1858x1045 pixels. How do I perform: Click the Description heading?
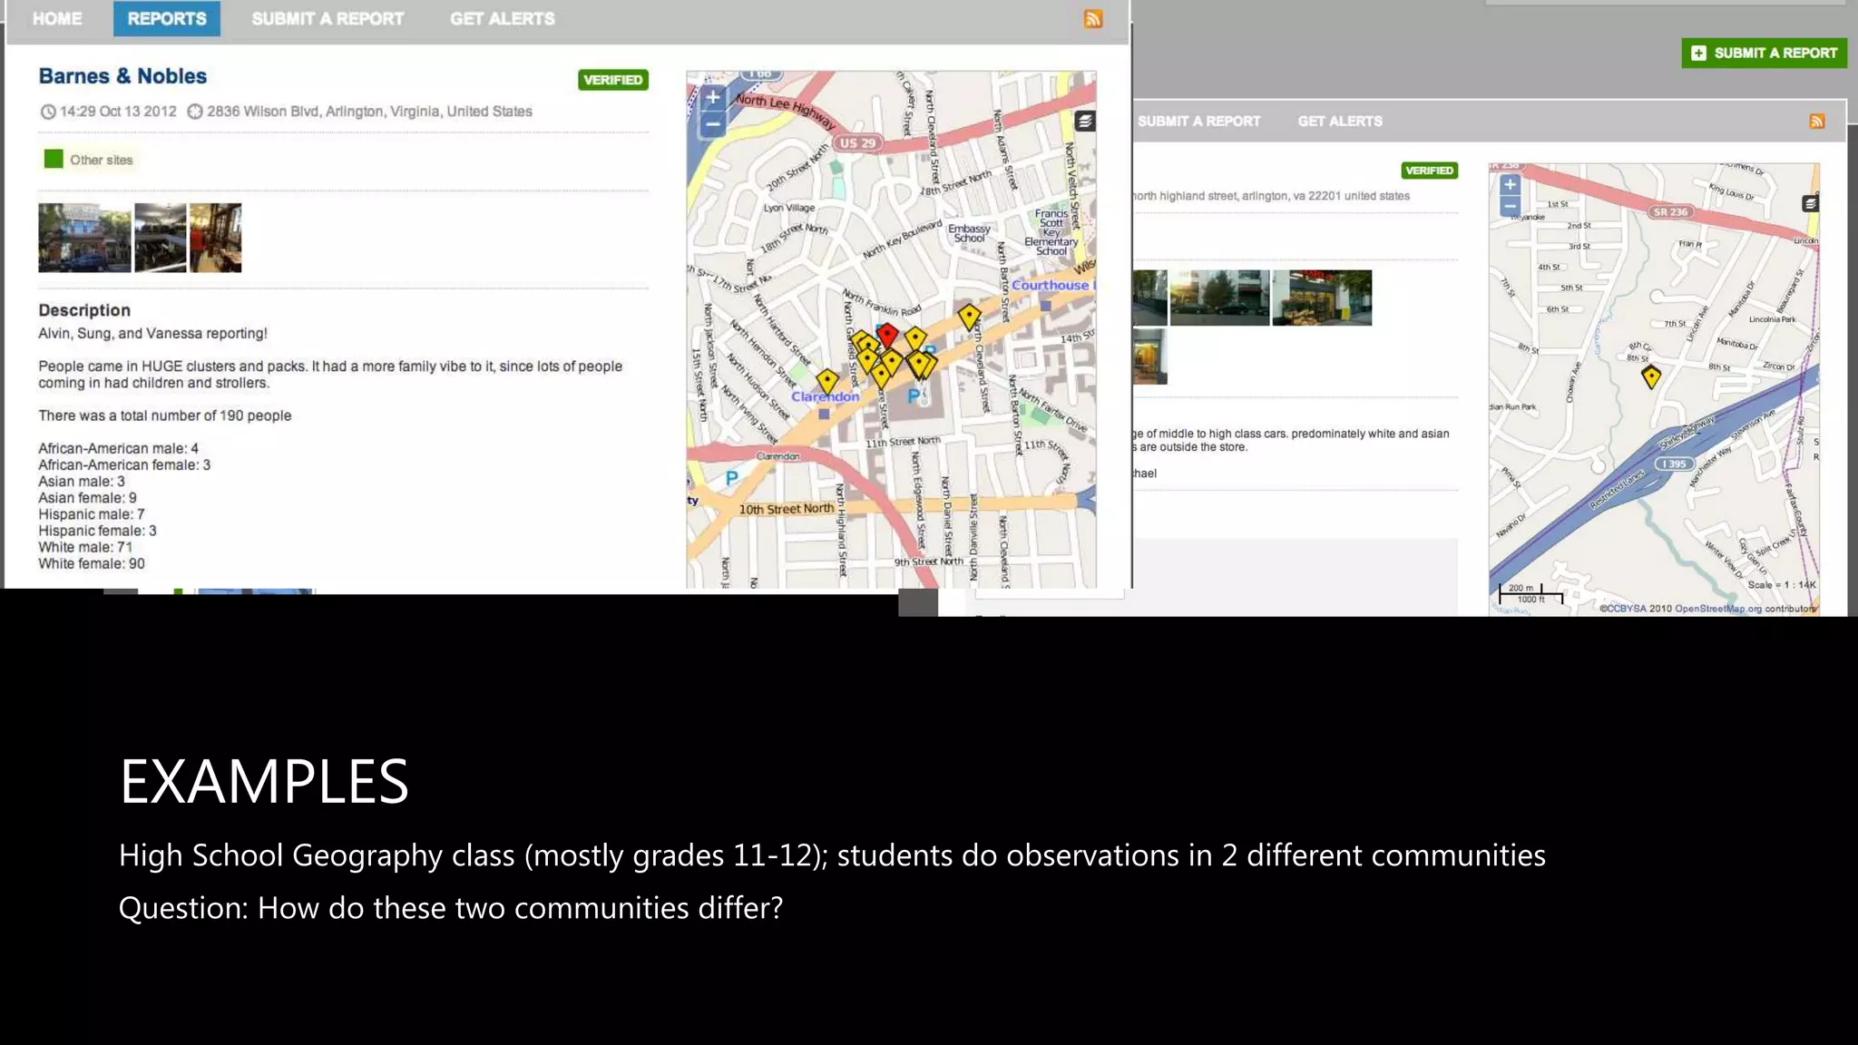pyautogui.click(x=84, y=310)
